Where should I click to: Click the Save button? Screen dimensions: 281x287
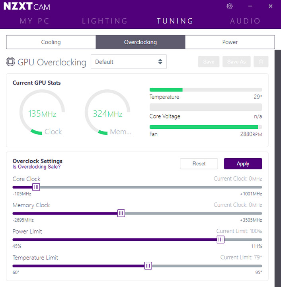point(209,62)
